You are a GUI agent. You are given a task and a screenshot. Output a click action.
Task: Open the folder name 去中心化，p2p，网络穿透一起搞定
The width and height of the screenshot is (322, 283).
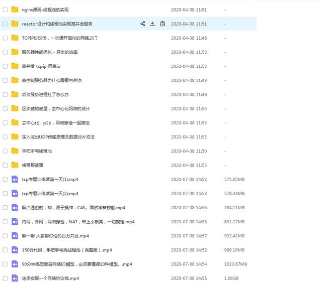click(x=56, y=123)
